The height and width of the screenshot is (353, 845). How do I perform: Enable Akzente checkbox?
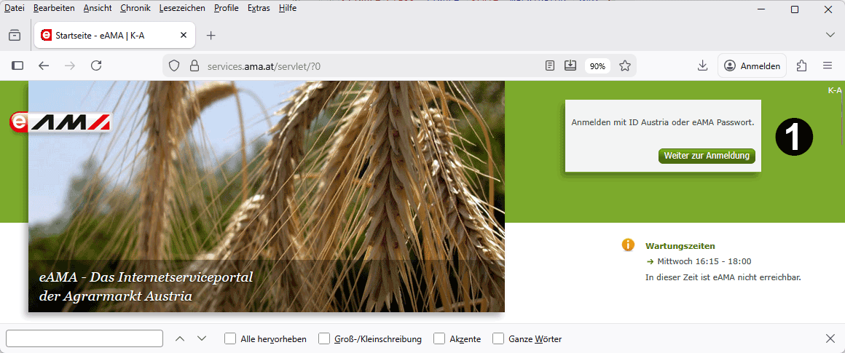(x=439, y=338)
